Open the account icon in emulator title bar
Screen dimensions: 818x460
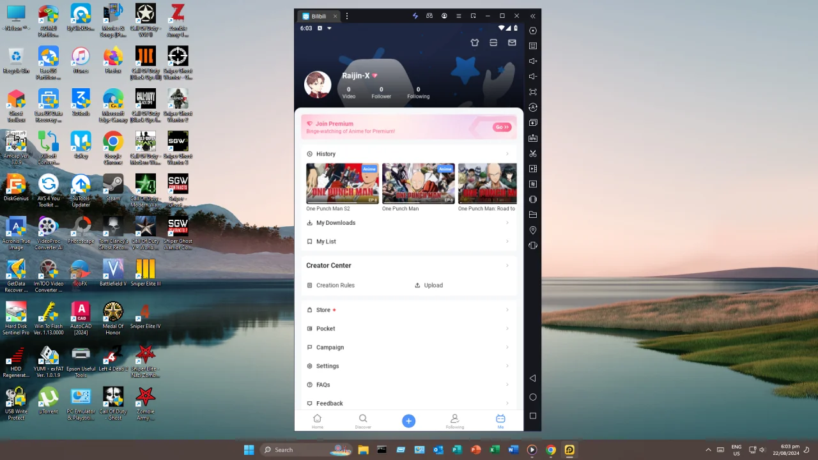(444, 16)
